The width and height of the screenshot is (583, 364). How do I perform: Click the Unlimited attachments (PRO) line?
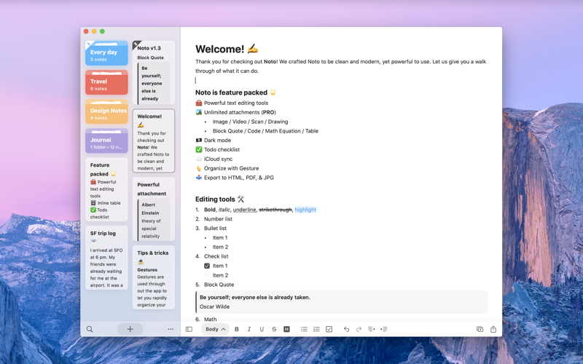coord(235,112)
